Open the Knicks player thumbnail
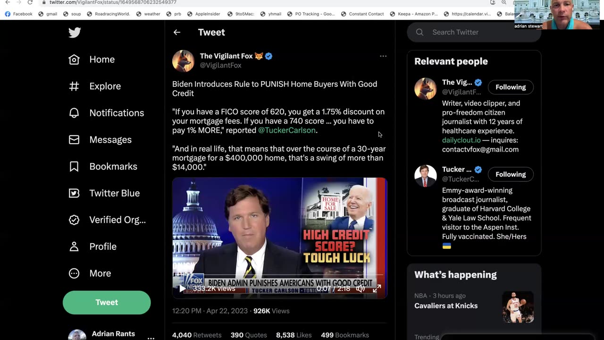The width and height of the screenshot is (604, 340). pos(518,307)
